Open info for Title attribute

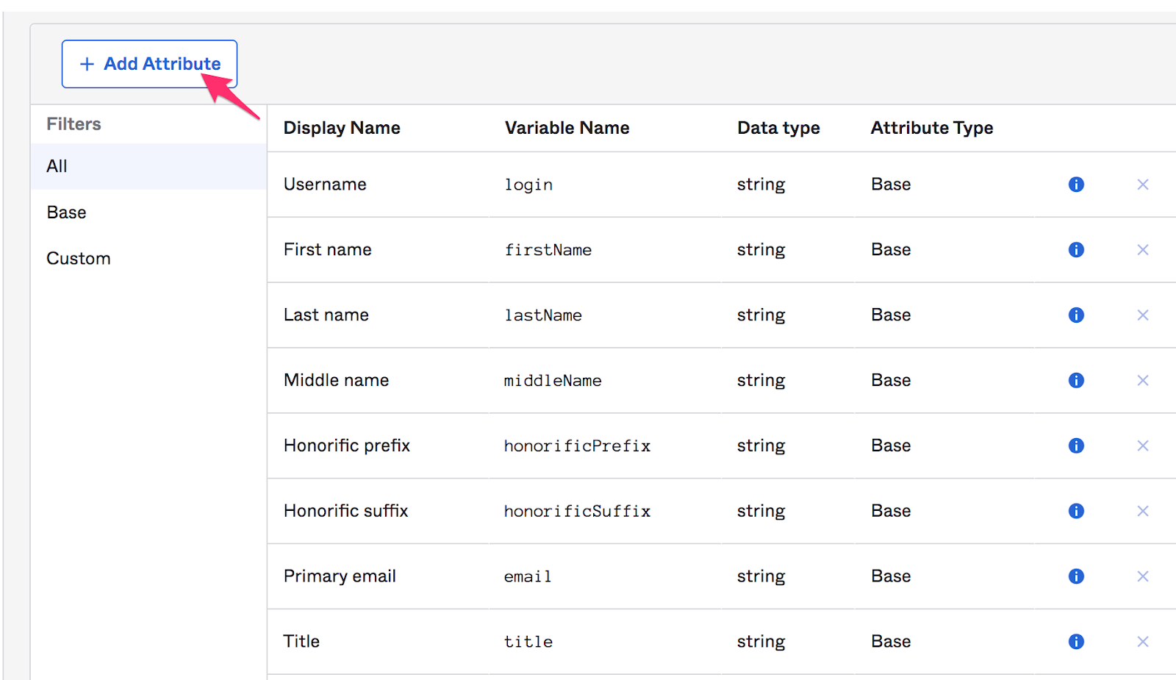[x=1076, y=642]
